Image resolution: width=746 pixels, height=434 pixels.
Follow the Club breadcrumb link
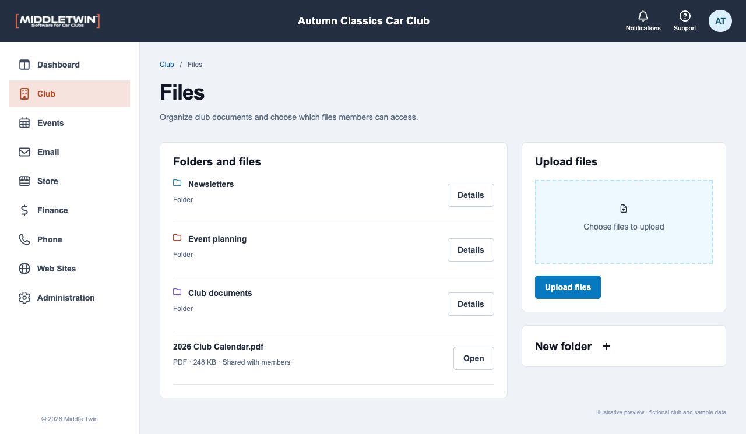tap(167, 65)
